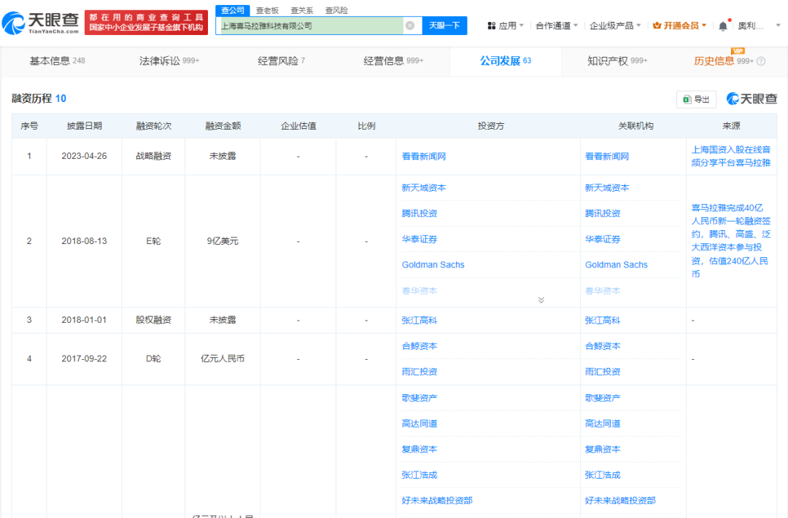Open investor 华泰证券
This screenshot has width=788, height=518.
click(420, 240)
